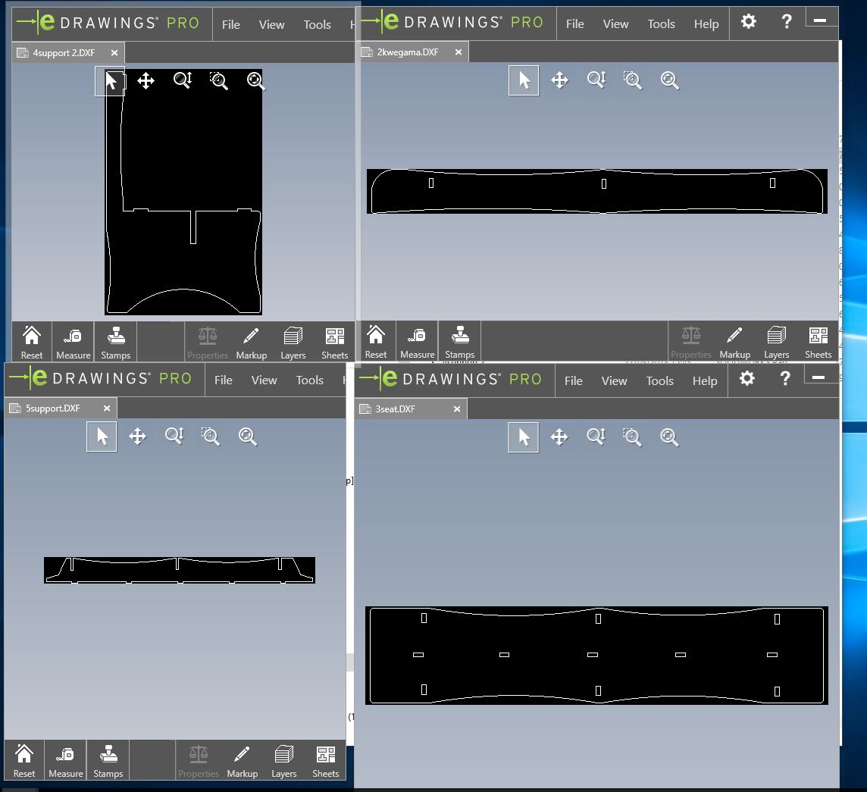Open Measure tool in 4support 2.DXF window
This screenshot has width=867, height=792.
tap(73, 343)
